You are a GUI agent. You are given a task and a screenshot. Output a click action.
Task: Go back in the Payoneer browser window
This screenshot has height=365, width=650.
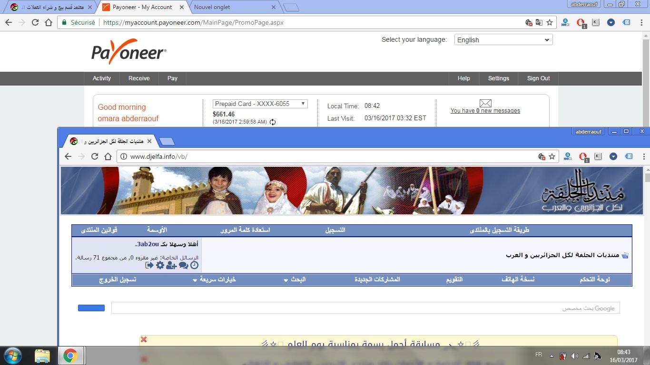pyautogui.click(x=8, y=22)
